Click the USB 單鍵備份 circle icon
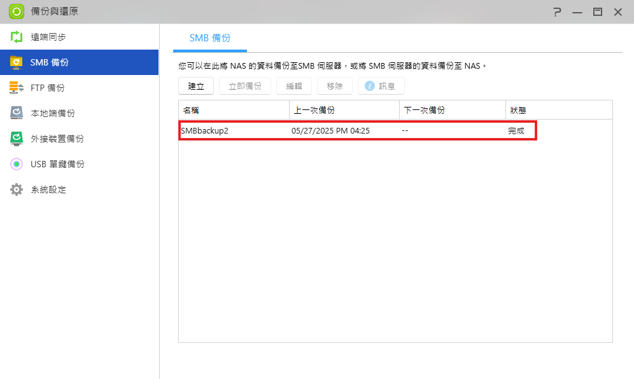This screenshot has width=634, height=379. [x=16, y=164]
